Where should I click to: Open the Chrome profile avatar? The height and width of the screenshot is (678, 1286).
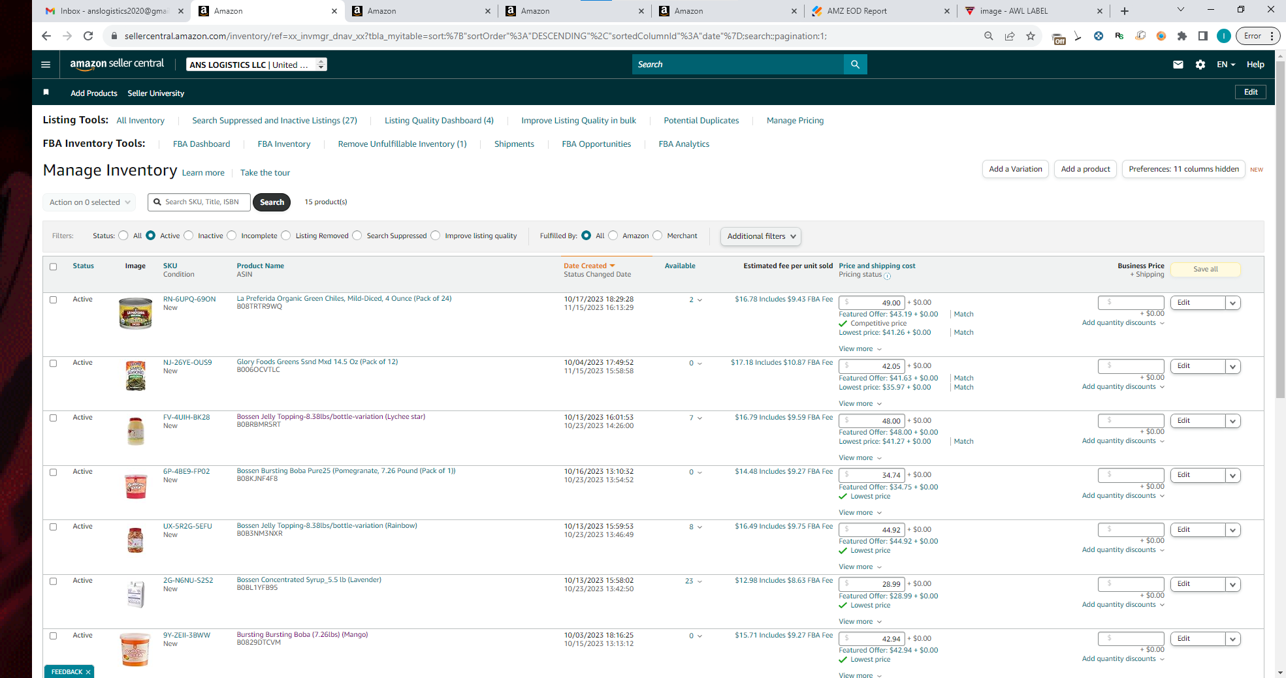[1224, 36]
